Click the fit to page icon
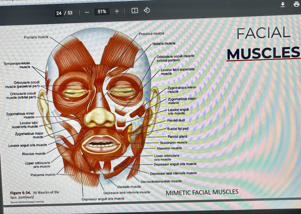 (x=135, y=11)
